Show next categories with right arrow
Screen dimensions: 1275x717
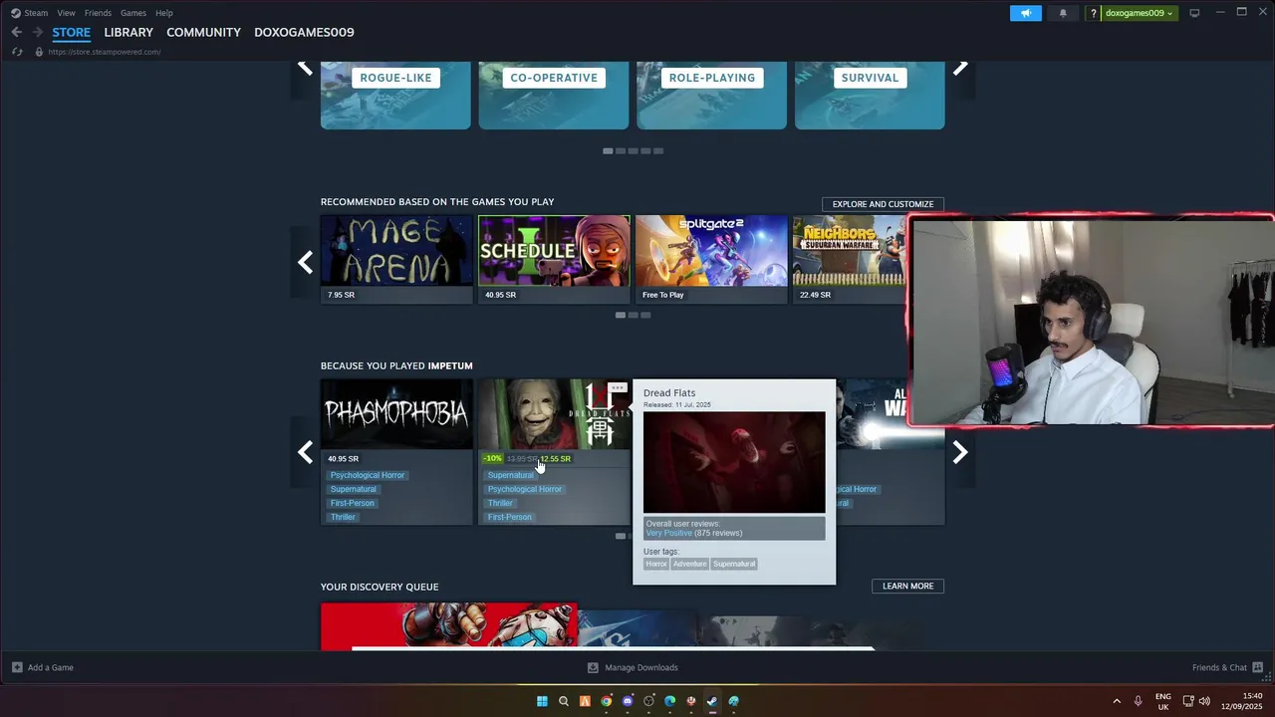(x=959, y=68)
